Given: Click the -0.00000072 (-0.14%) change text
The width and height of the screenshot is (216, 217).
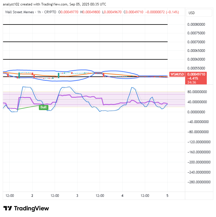Looking at the screenshot, I should [x=162, y=12].
